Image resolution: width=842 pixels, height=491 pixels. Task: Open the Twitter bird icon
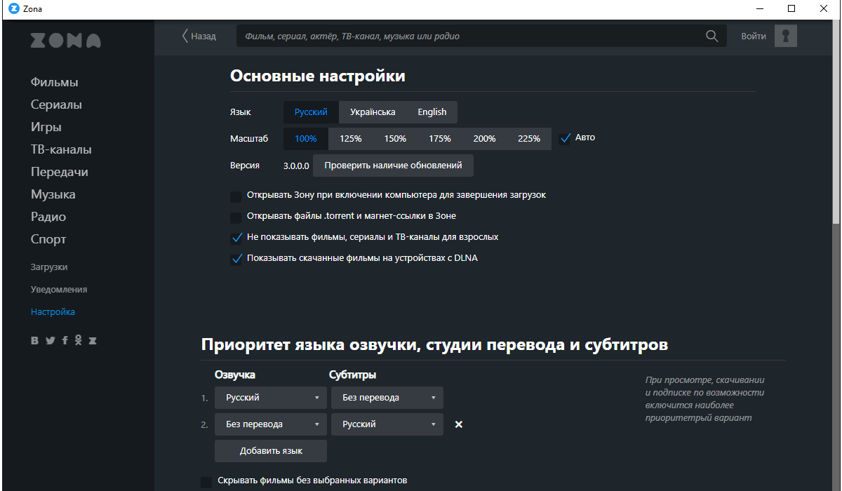click(50, 341)
